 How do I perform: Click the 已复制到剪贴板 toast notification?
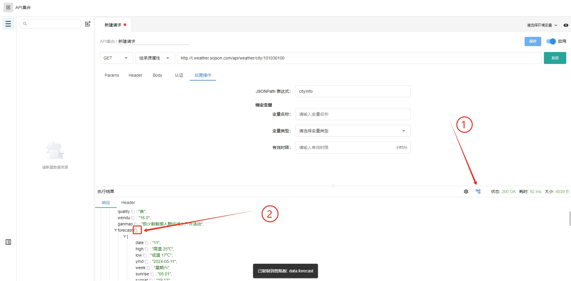285,271
